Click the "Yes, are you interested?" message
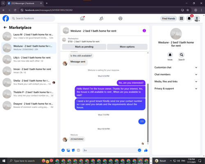 pyautogui.click(x=131, y=83)
